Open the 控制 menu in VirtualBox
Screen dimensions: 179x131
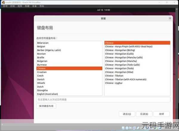13,6
